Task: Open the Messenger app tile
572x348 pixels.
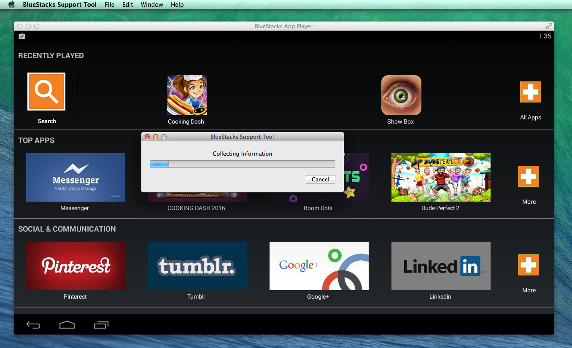Action: click(x=76, y=177)
